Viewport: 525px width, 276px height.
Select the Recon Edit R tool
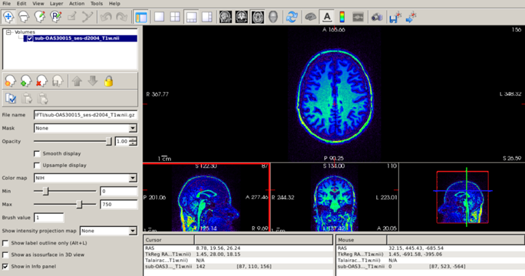coord(56,17)
